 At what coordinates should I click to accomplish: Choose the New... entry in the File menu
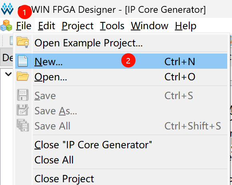coord(121,61)
